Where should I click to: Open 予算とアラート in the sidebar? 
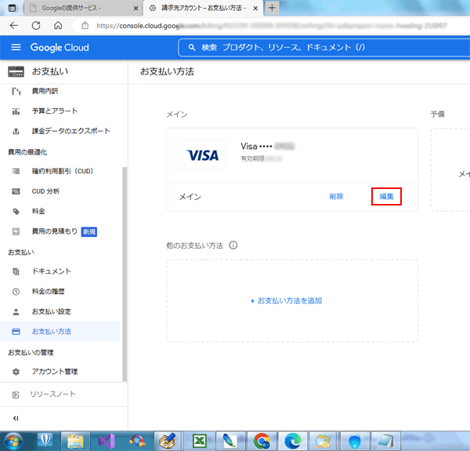[x=55, y=111]
